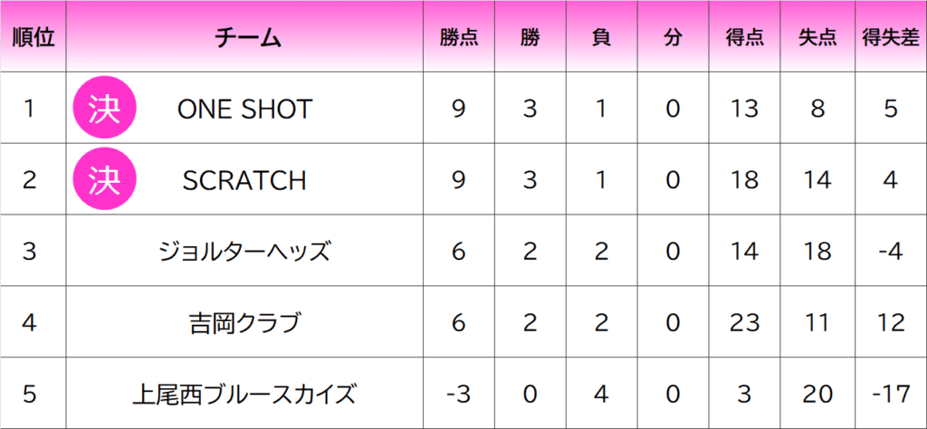
Task: Click the 得点 column header
Action: (744, 36)
